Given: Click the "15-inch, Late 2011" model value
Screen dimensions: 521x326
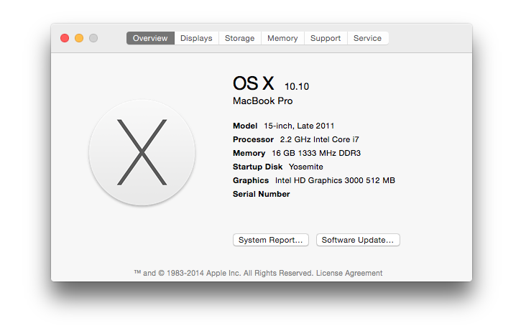Looking at the screenshot, I should (299, 126).
